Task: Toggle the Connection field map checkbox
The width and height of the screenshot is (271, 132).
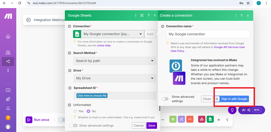Action: click(69, 26)
